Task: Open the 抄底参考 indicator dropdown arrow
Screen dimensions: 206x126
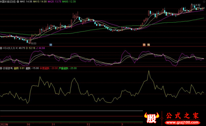Action: [x=1, y=68]
